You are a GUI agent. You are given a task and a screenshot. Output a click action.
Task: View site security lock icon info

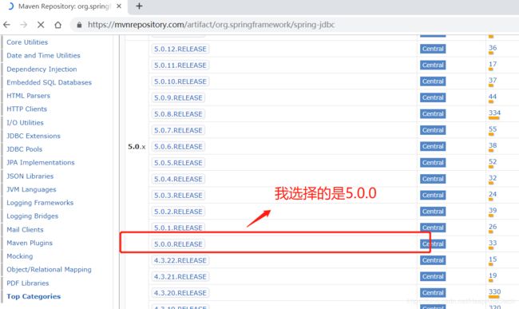click(x=79, y=25)
